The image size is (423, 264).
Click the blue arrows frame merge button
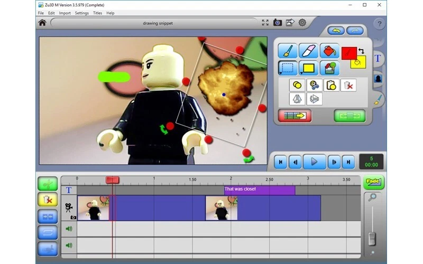48,216
